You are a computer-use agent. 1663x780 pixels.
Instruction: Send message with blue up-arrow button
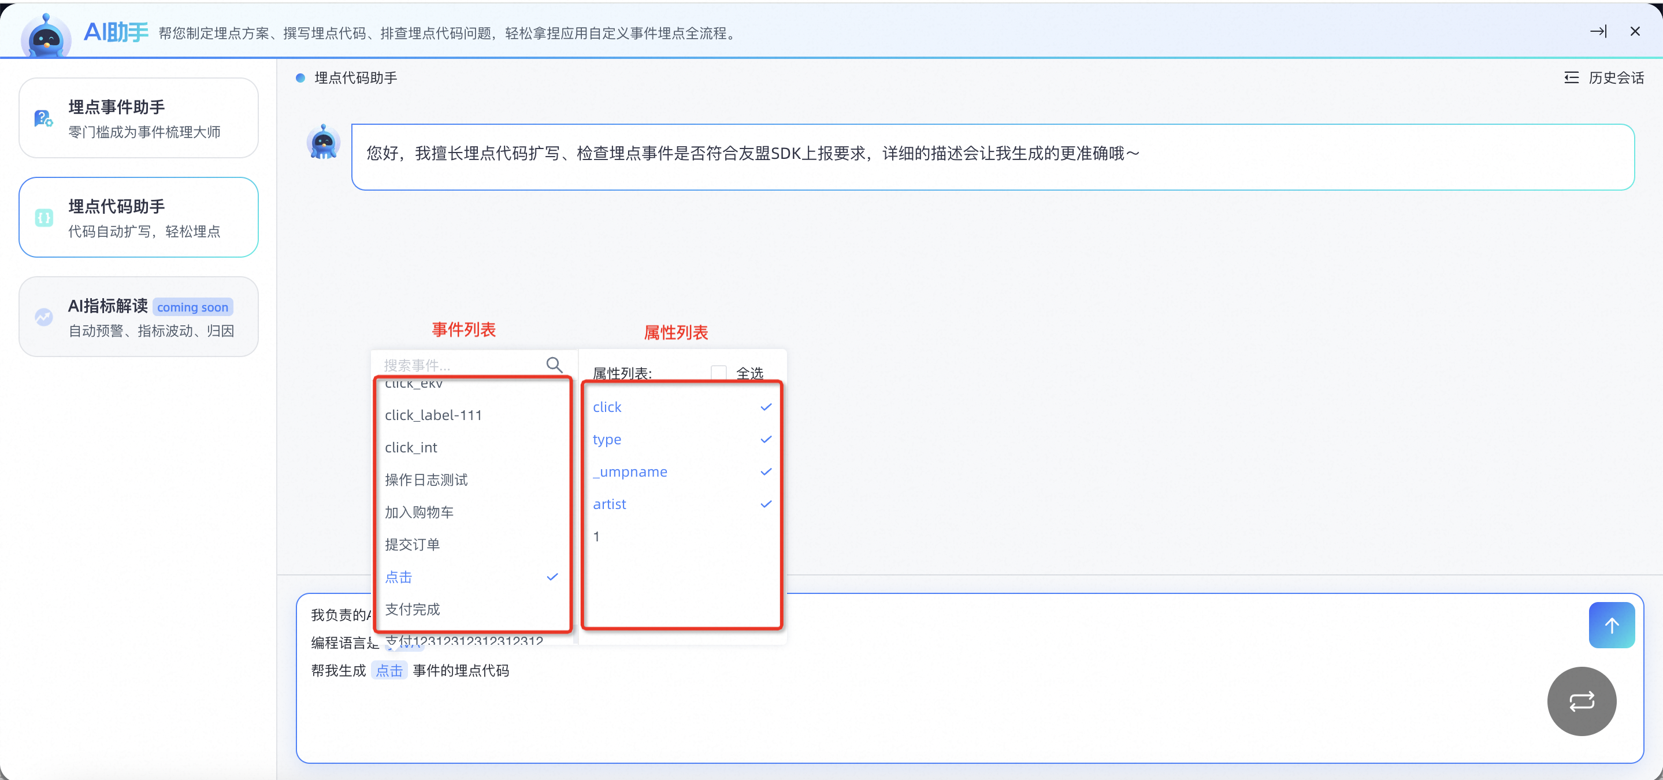[x=1611, y=625]
